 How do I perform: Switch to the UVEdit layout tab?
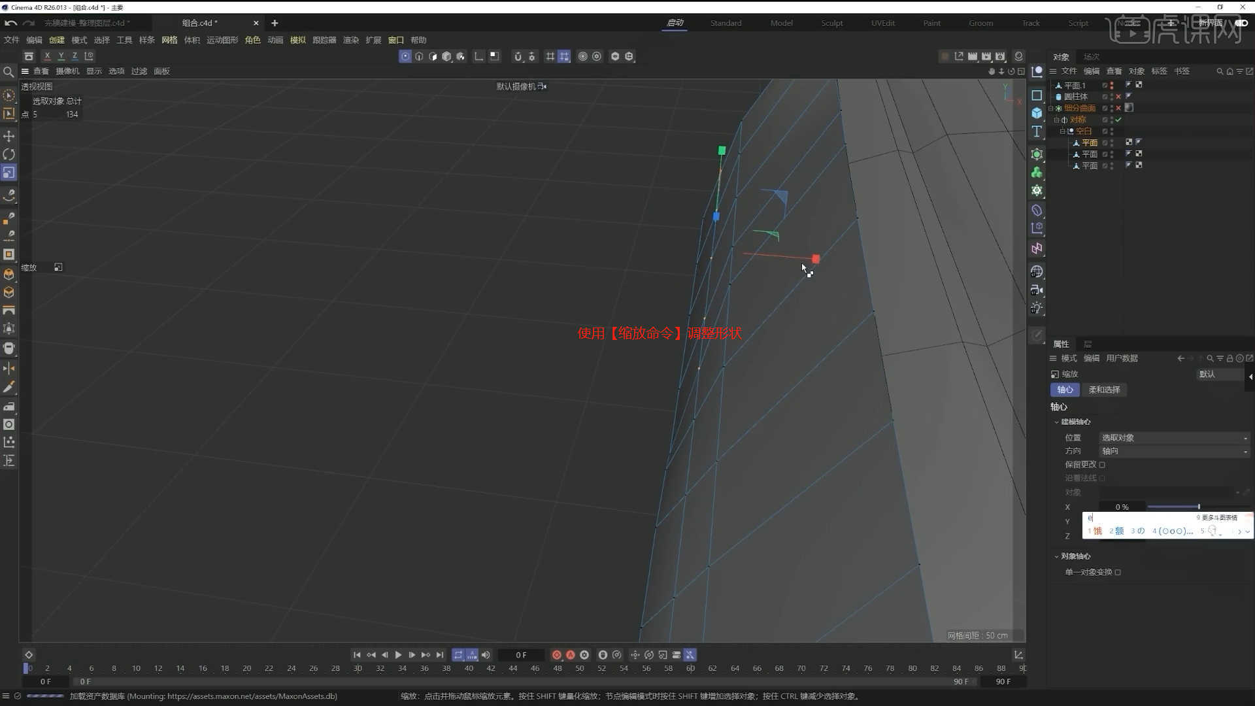pyautogui.click(x=882, y=23)
